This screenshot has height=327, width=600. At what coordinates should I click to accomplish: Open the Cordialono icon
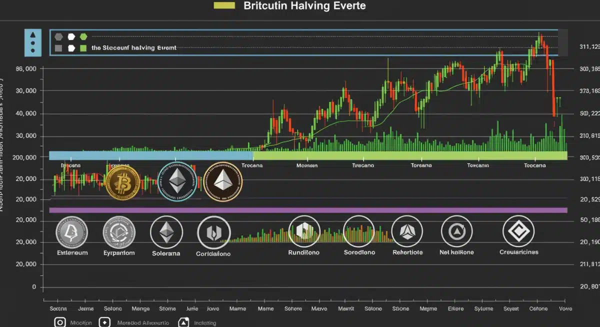click(x=213, y=231)
